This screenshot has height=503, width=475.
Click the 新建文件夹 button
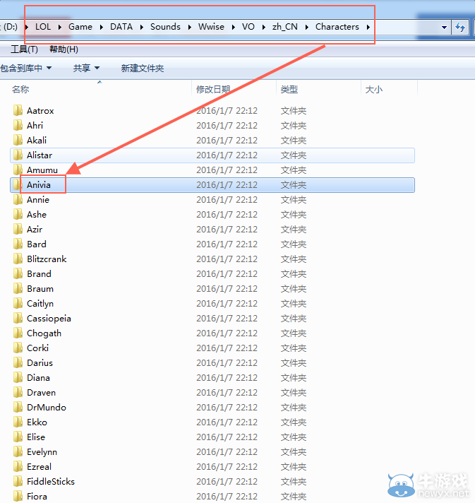point(143,68)
